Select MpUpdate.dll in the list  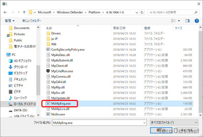61,98
